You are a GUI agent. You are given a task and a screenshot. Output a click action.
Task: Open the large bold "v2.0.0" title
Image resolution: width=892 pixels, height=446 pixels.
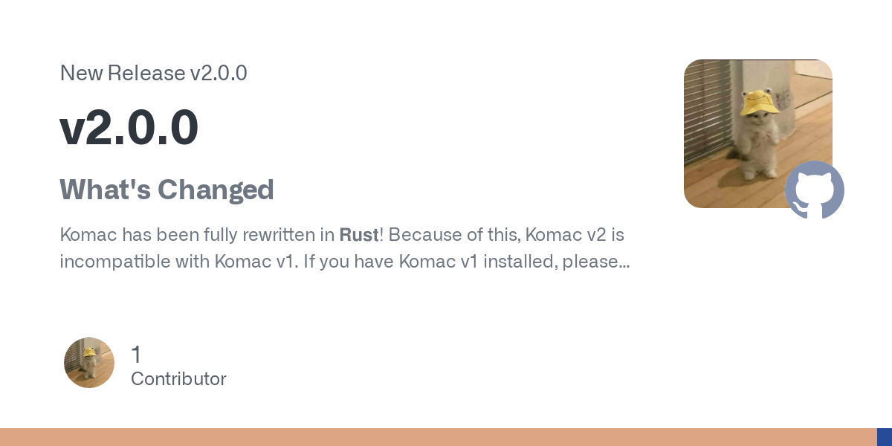(129, 127)
